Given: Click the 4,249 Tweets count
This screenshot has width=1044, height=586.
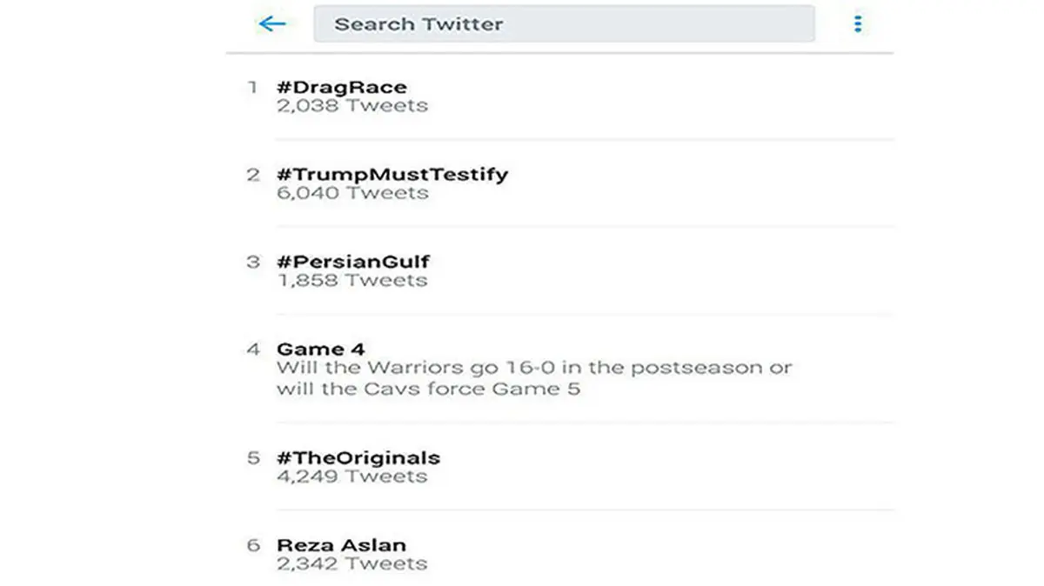Looking at the screenshot, I should pyautogui.click(x=351, y=476).
